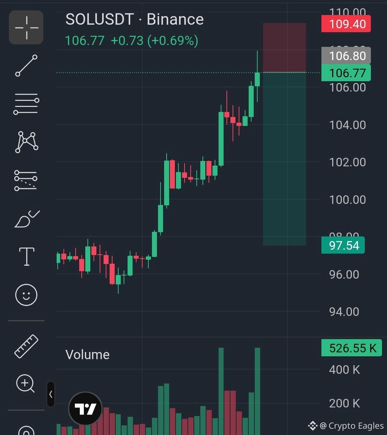Click the 104.00 price axis label
Image resolution: width=387 pixels, height=435 pixels.
(x=347, y=125)
